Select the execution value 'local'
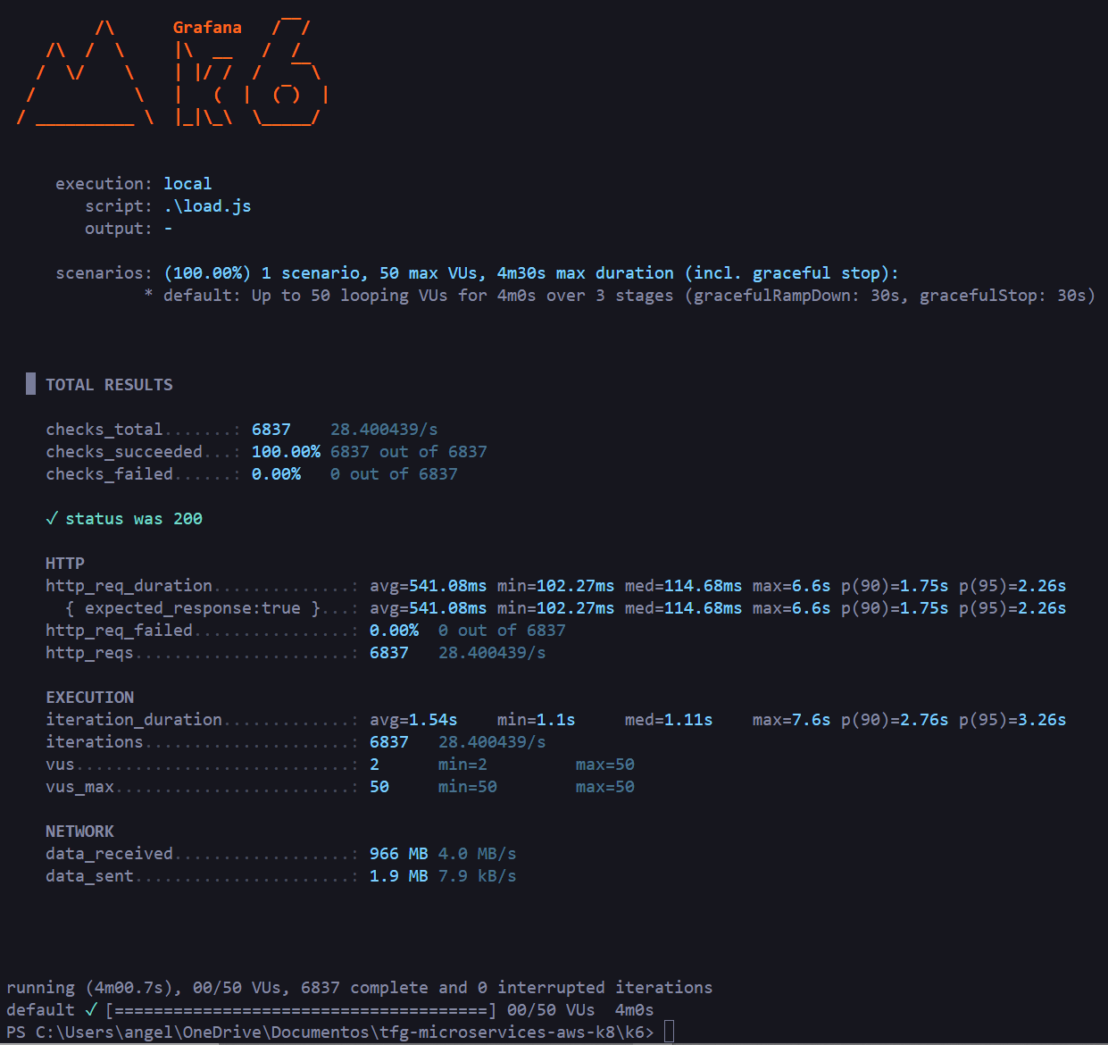Screen dimensions: 1108x1045 187,184
